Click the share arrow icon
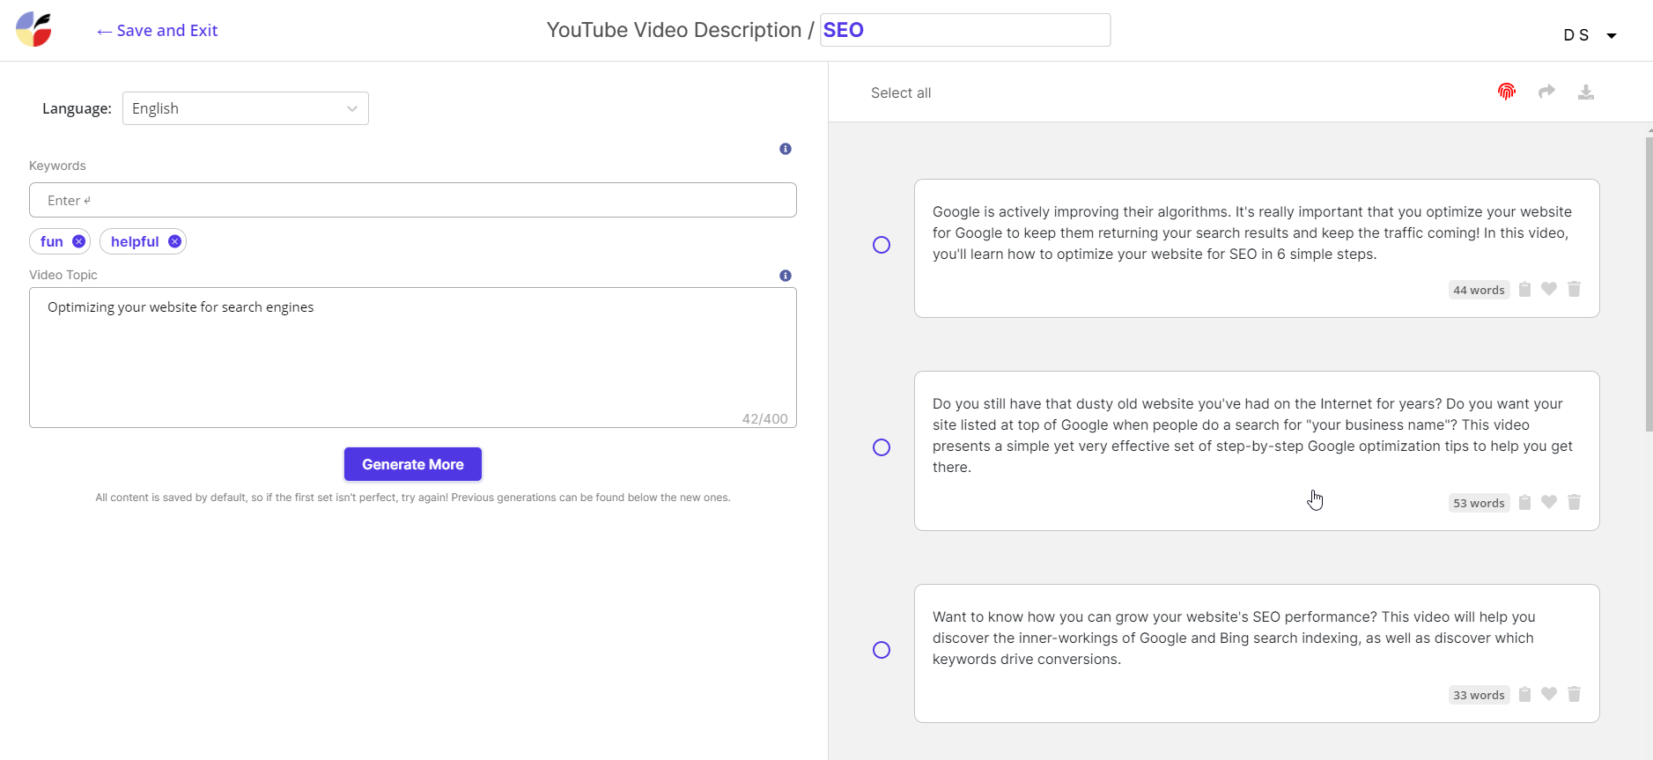 [1546, 92]
